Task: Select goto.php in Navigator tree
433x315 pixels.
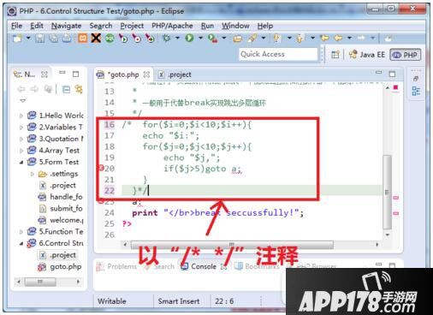Action: (x=60, y=267)
